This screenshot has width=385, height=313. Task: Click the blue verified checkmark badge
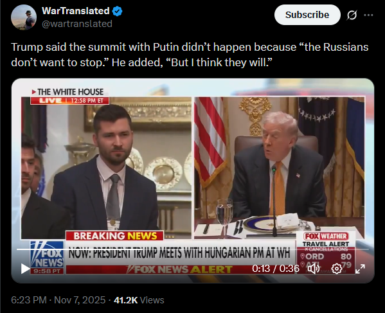click(118, 11)
